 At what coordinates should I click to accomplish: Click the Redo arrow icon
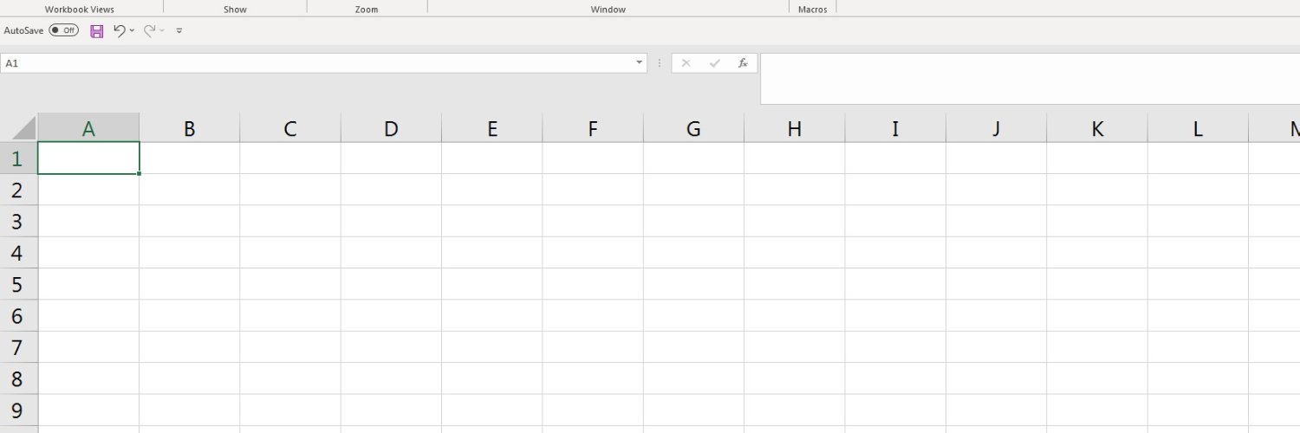(x=149, y=30)
